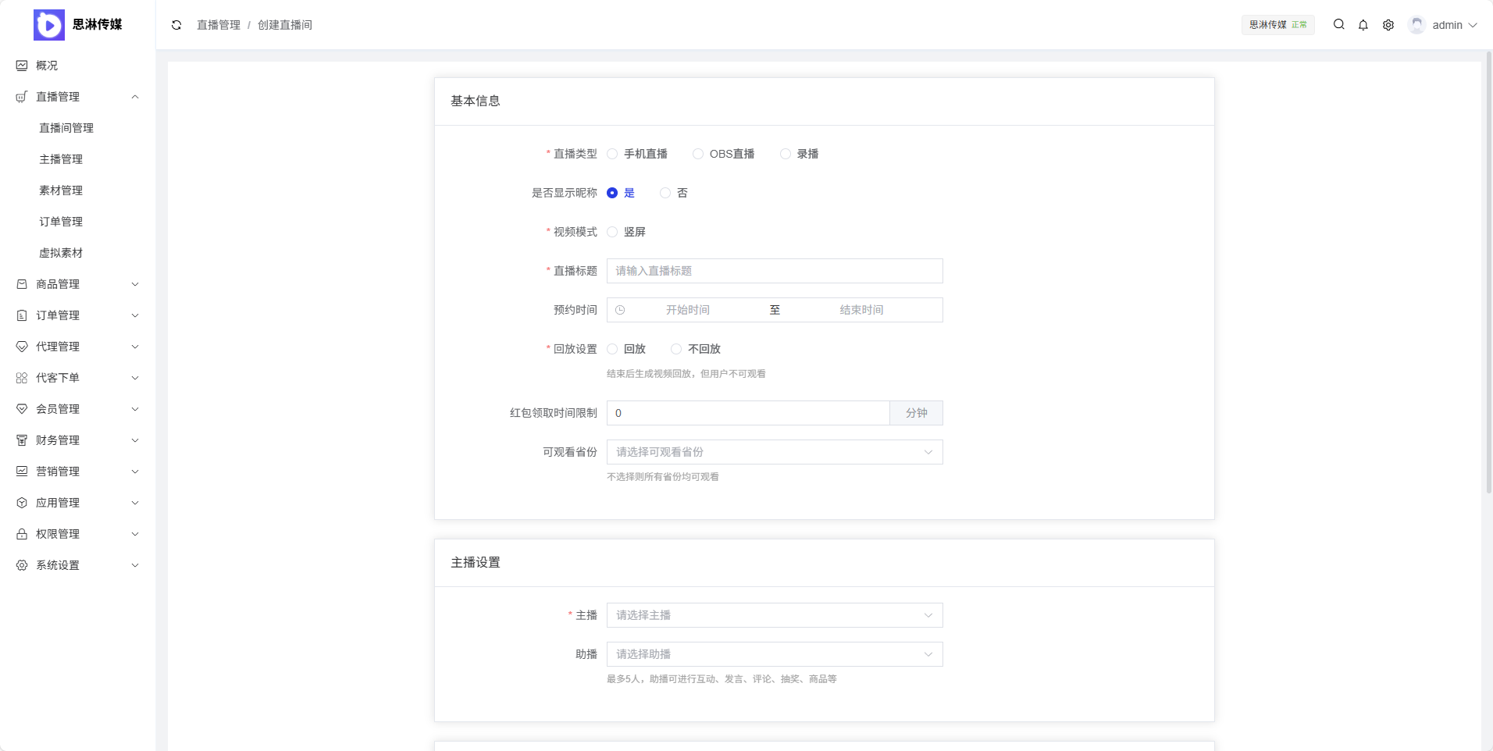Screen dimensions: 1493x751
Task: Select the 概况 sidebar icon
Action: [x=21, y=65]
